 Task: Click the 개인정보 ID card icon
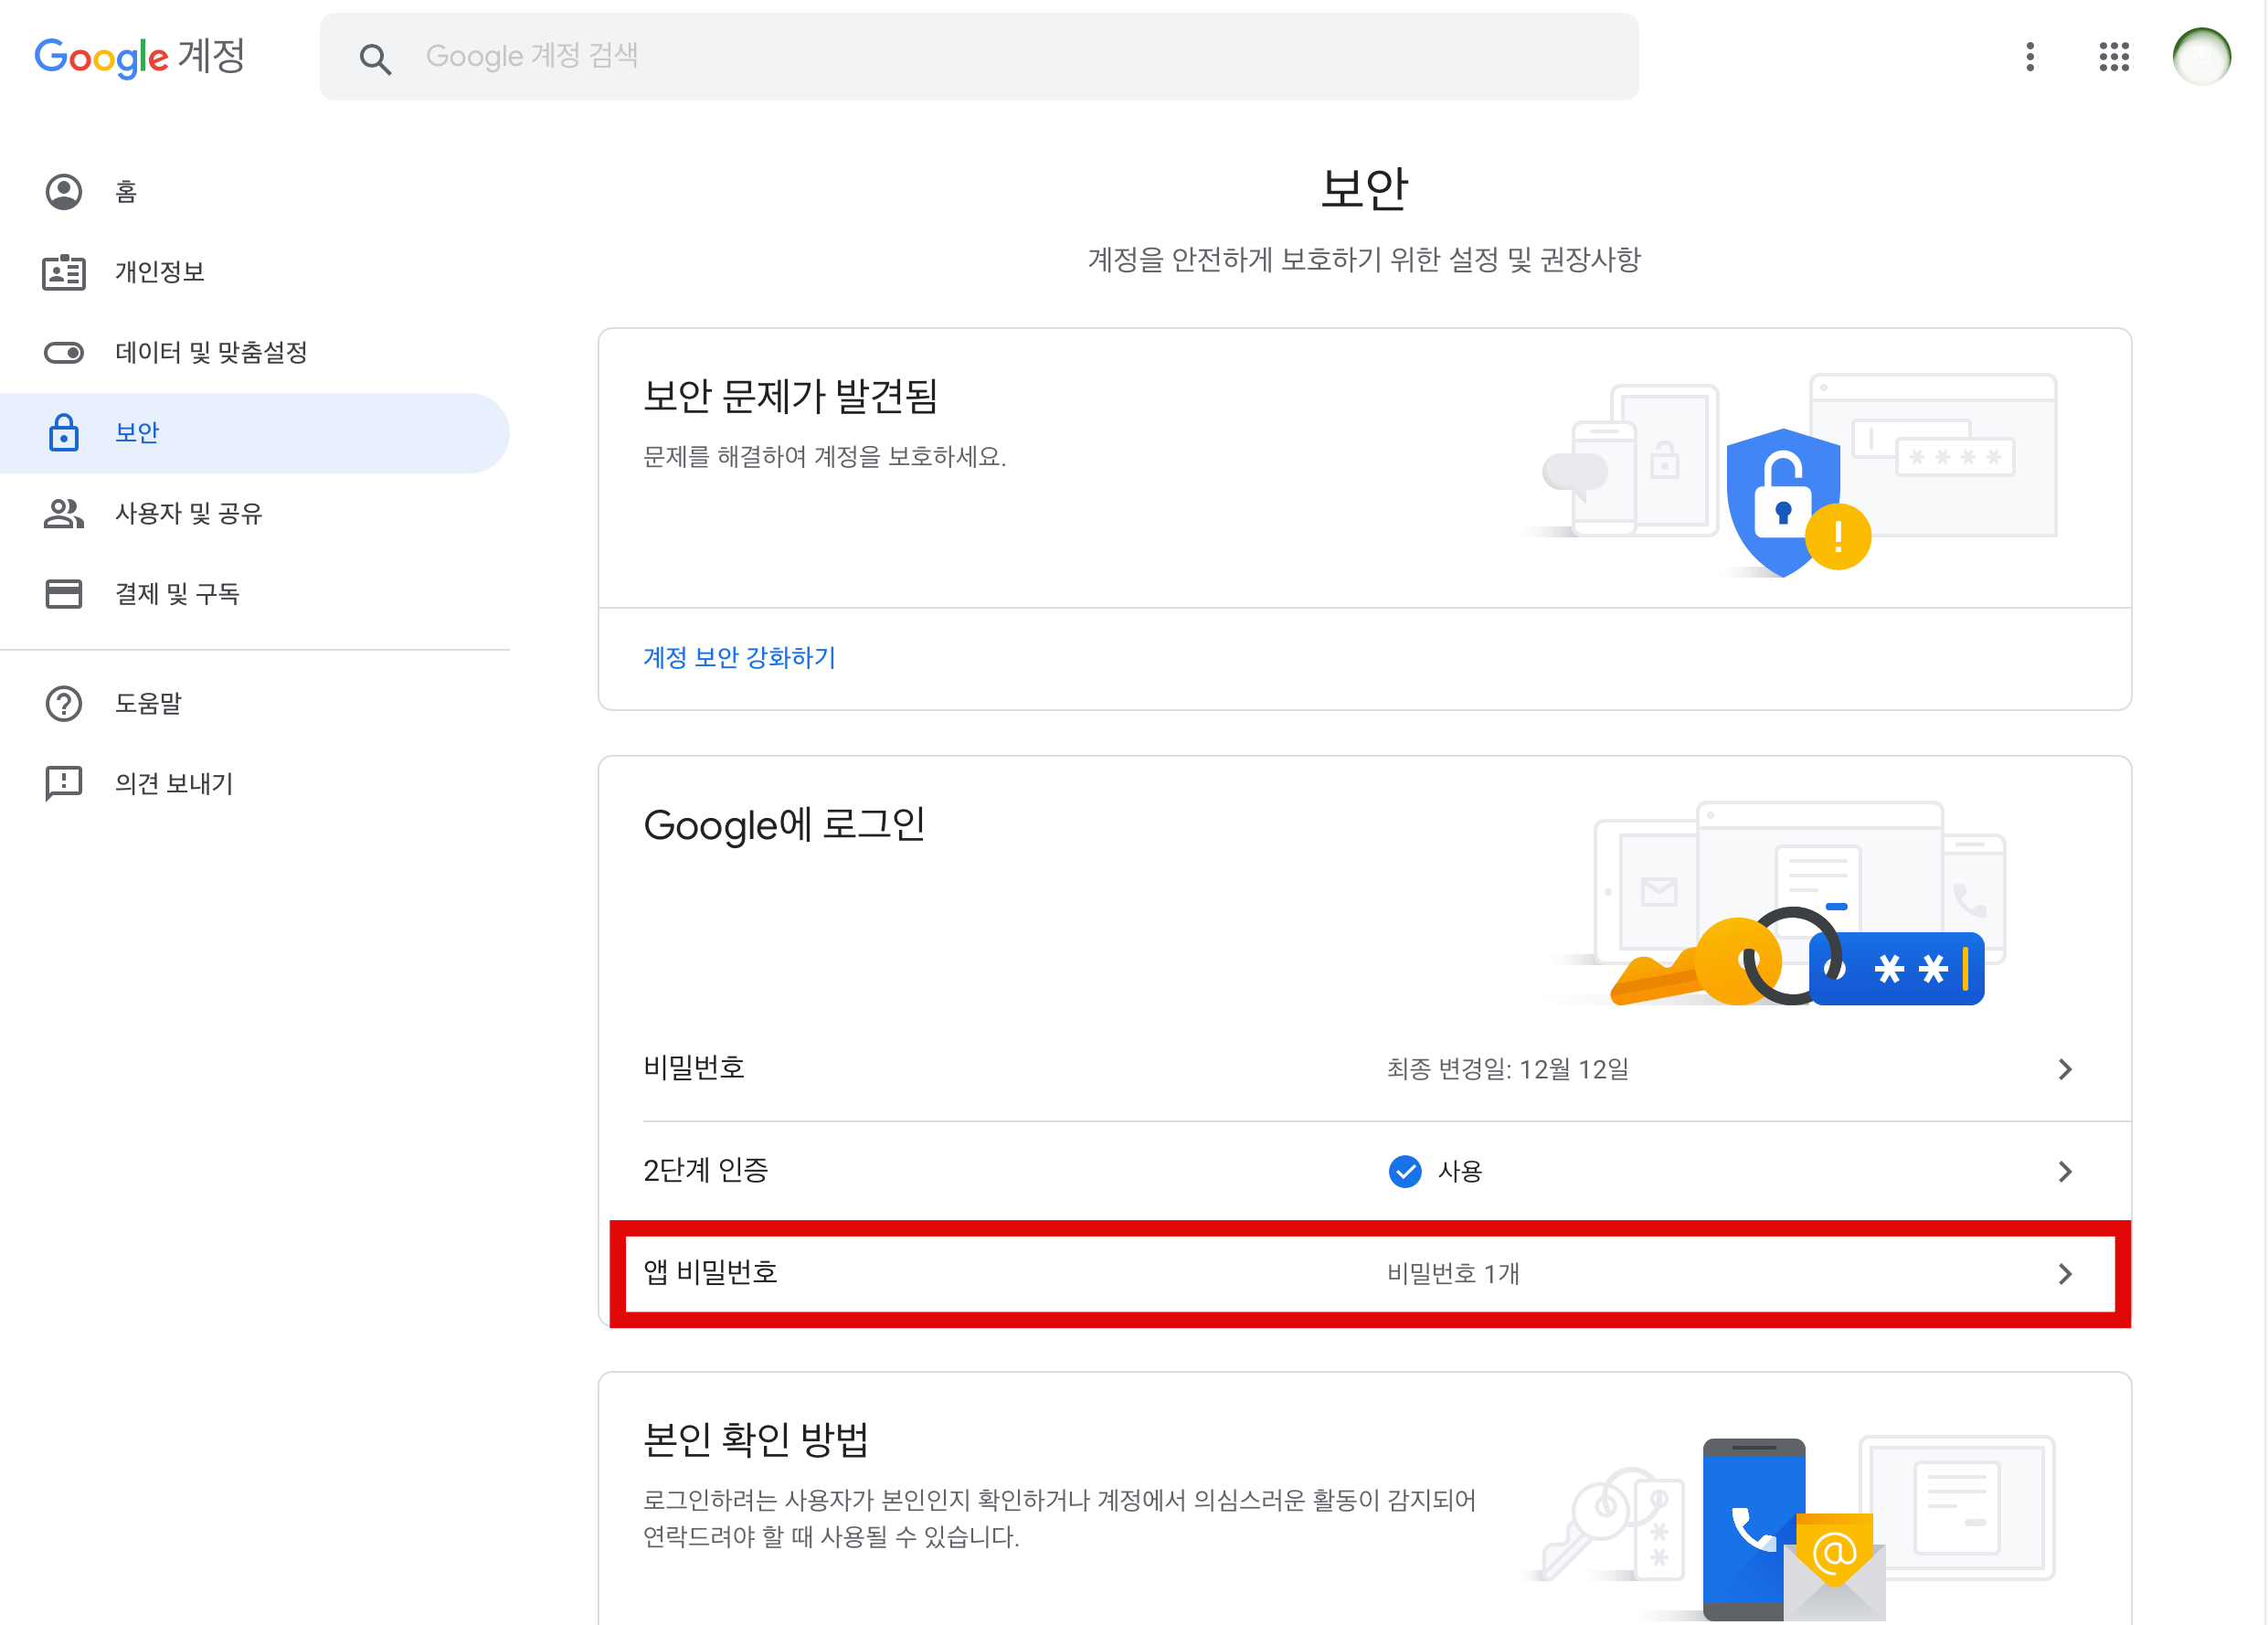point(64,272)
